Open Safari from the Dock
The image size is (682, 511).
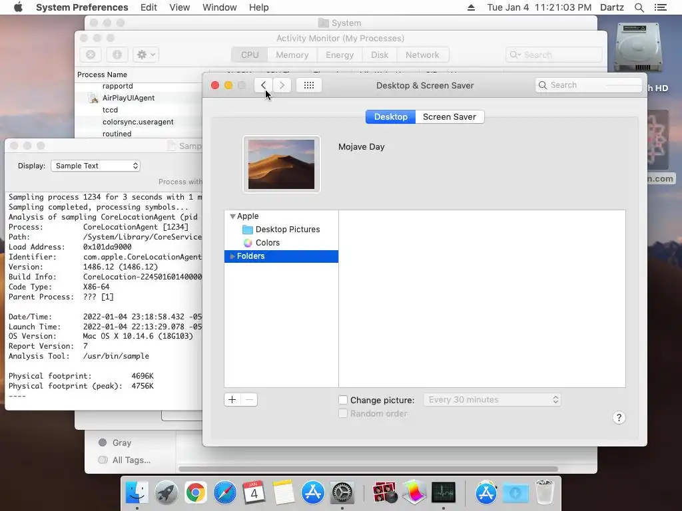coord(225,493)
